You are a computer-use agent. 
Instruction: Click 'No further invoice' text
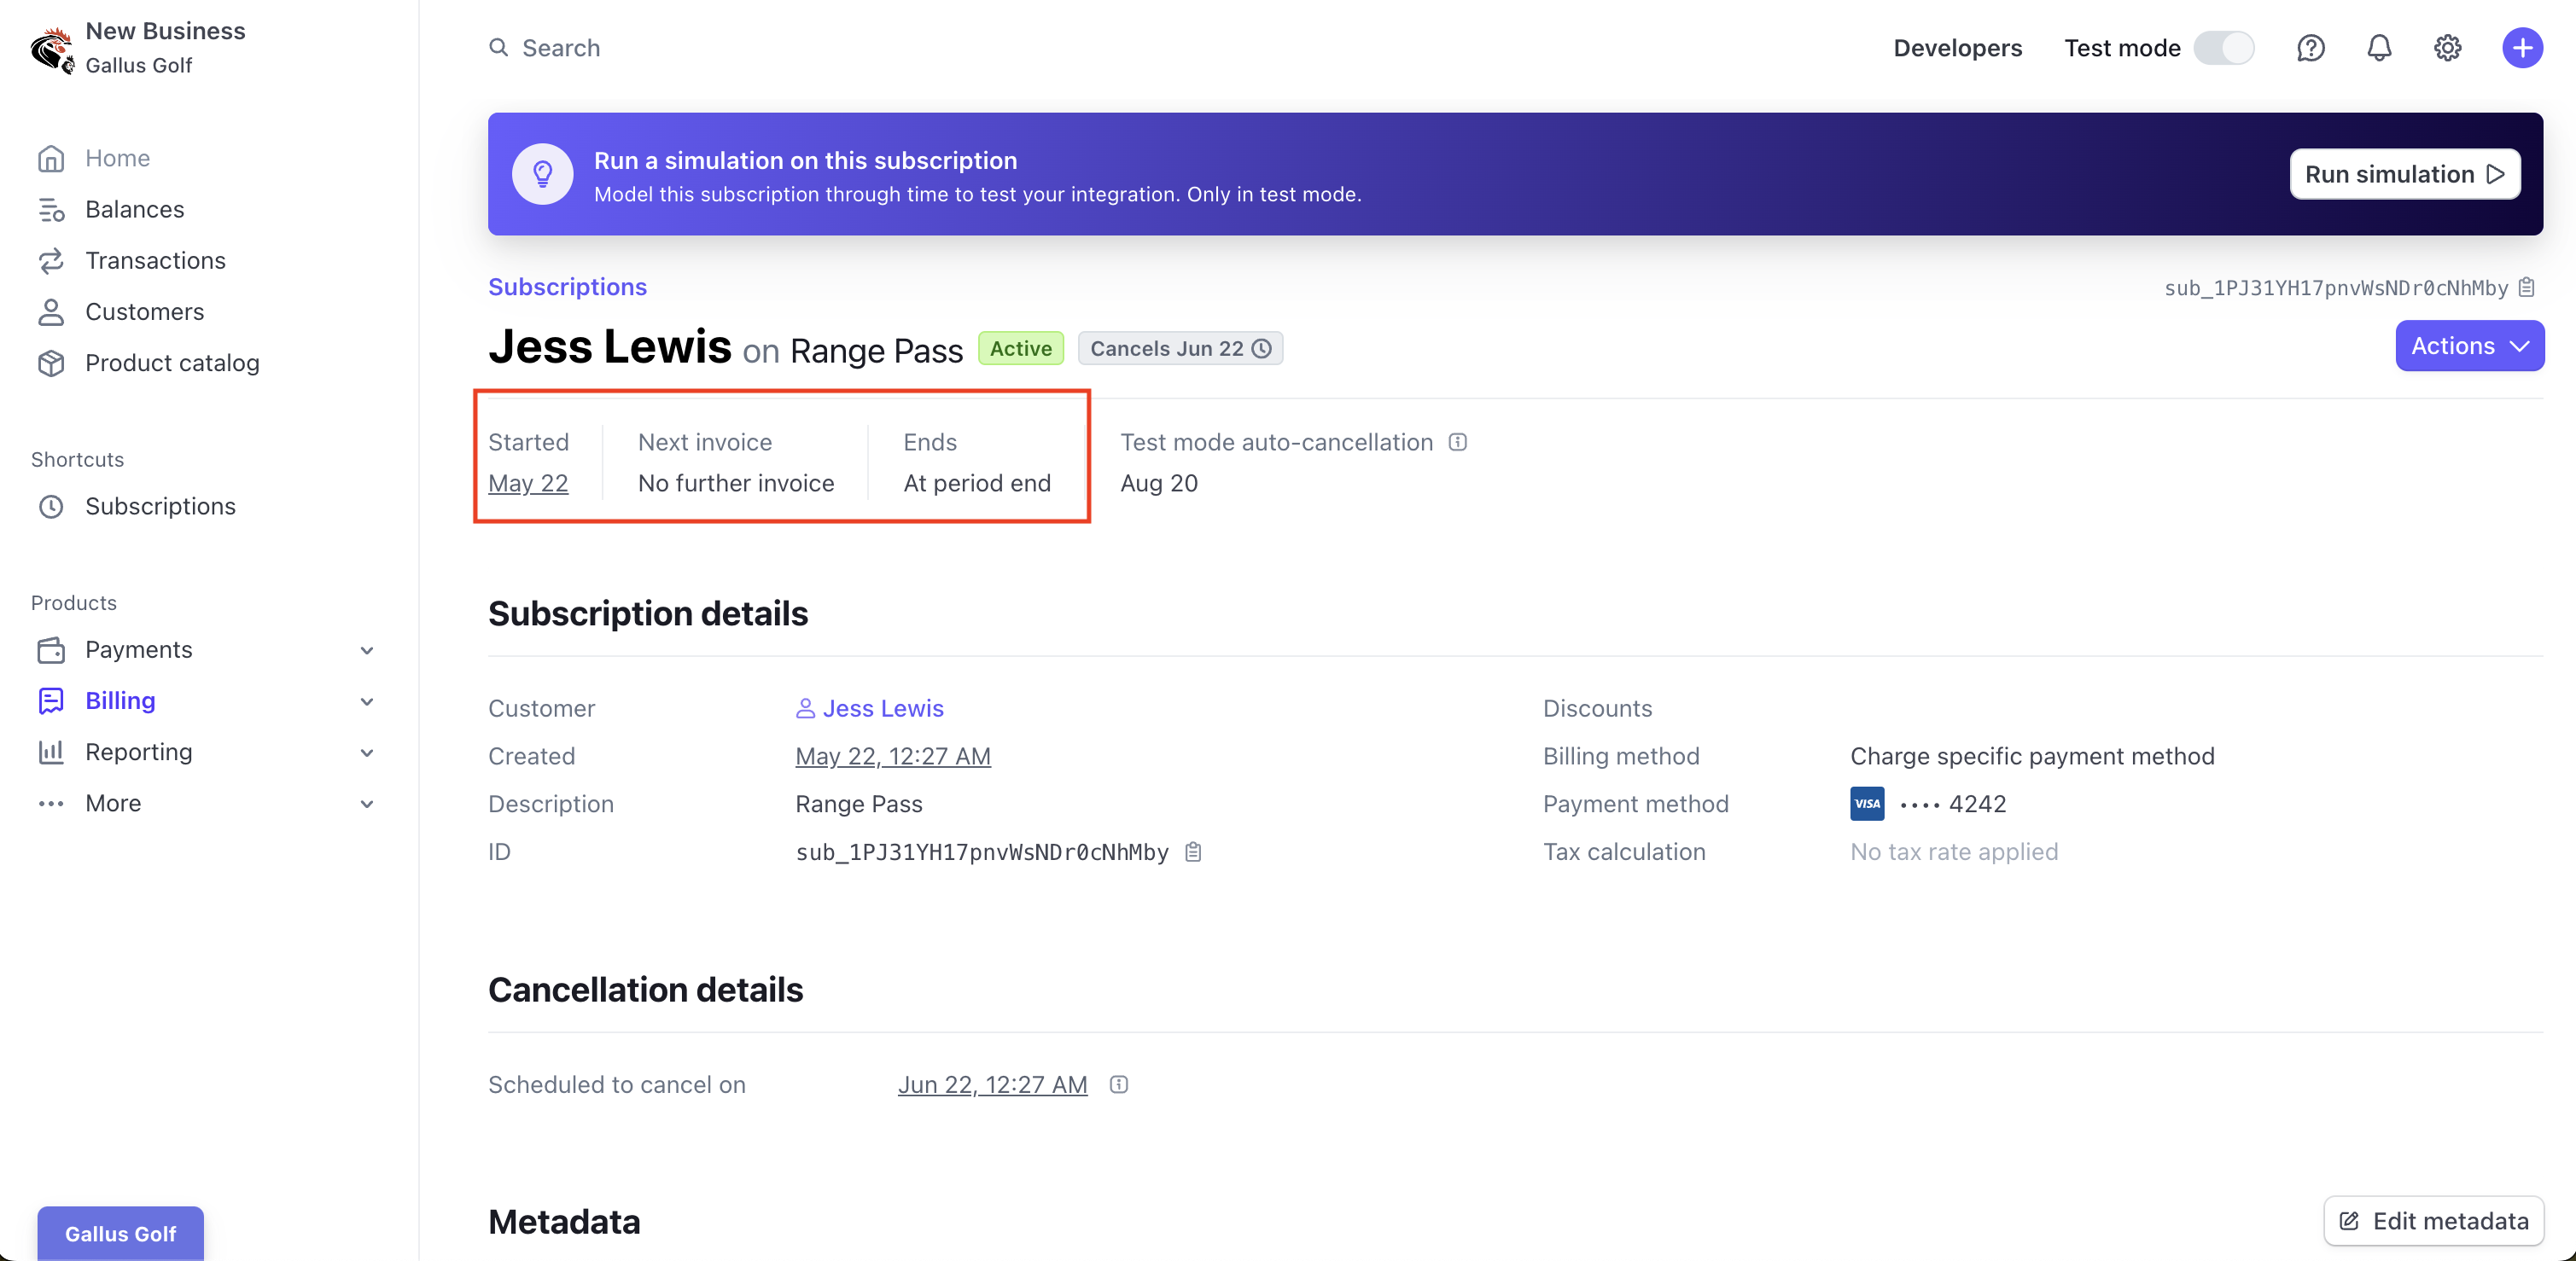click(x=736, y=484)
